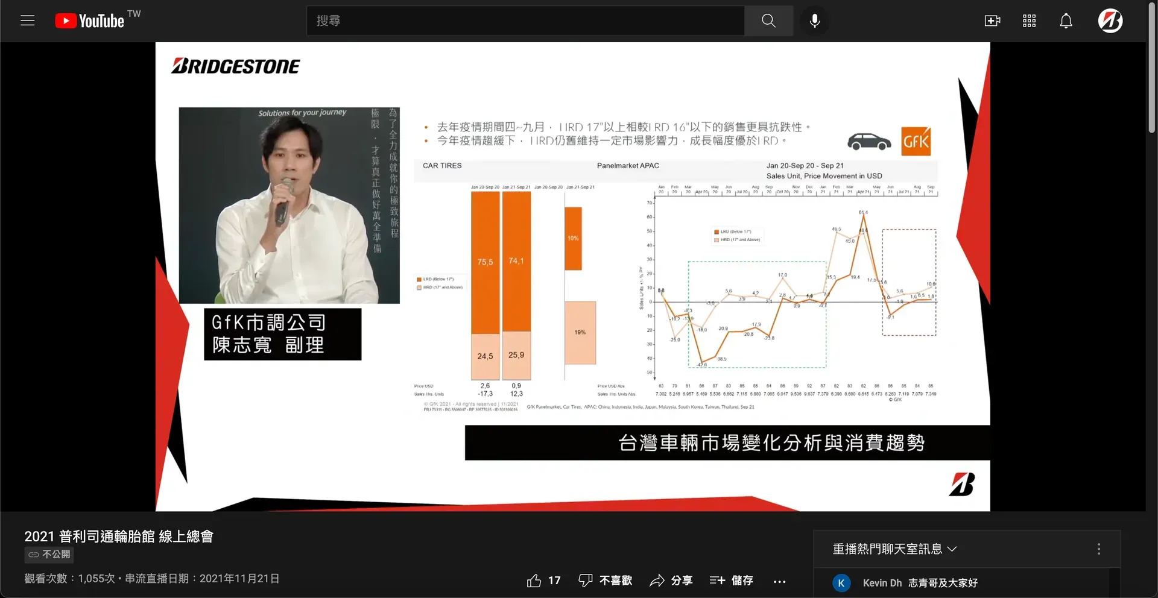
Task: Dislike the video with thumbs-down
Action: tap(605, 581)
